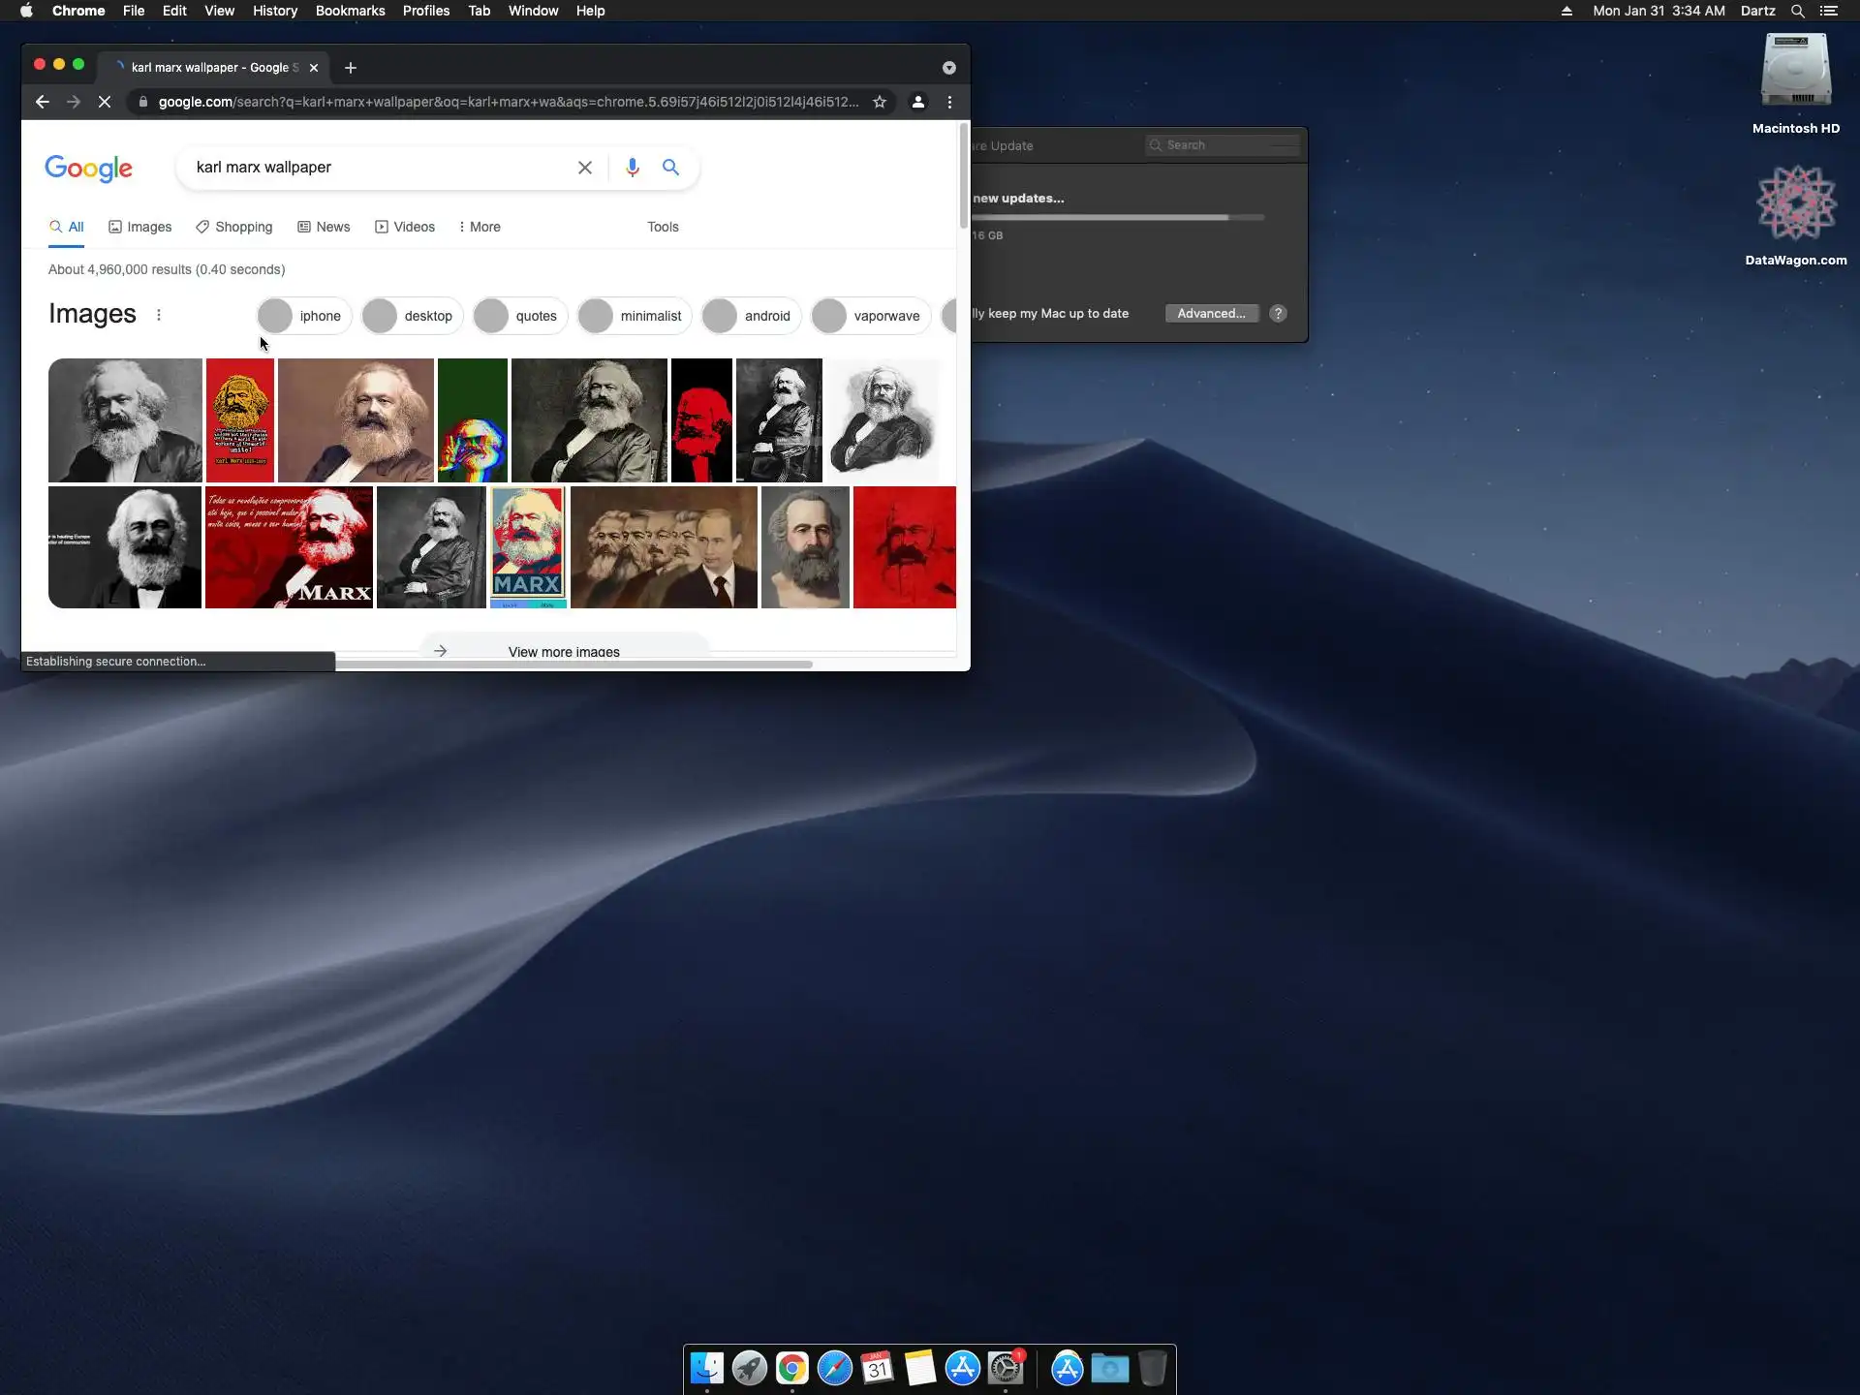The height and width of the screenshot is (1395, 1860).
Task: Clear the search box with X icon
Action: point(585,168)
